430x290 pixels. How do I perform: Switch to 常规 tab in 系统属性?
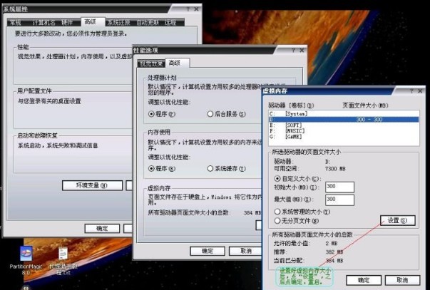click(16, 23)
